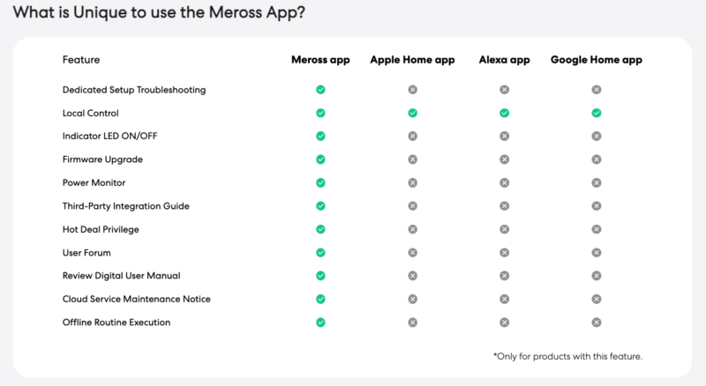
Task: Click Alexa app cross for User Forum
Action: tap(504, 253)
